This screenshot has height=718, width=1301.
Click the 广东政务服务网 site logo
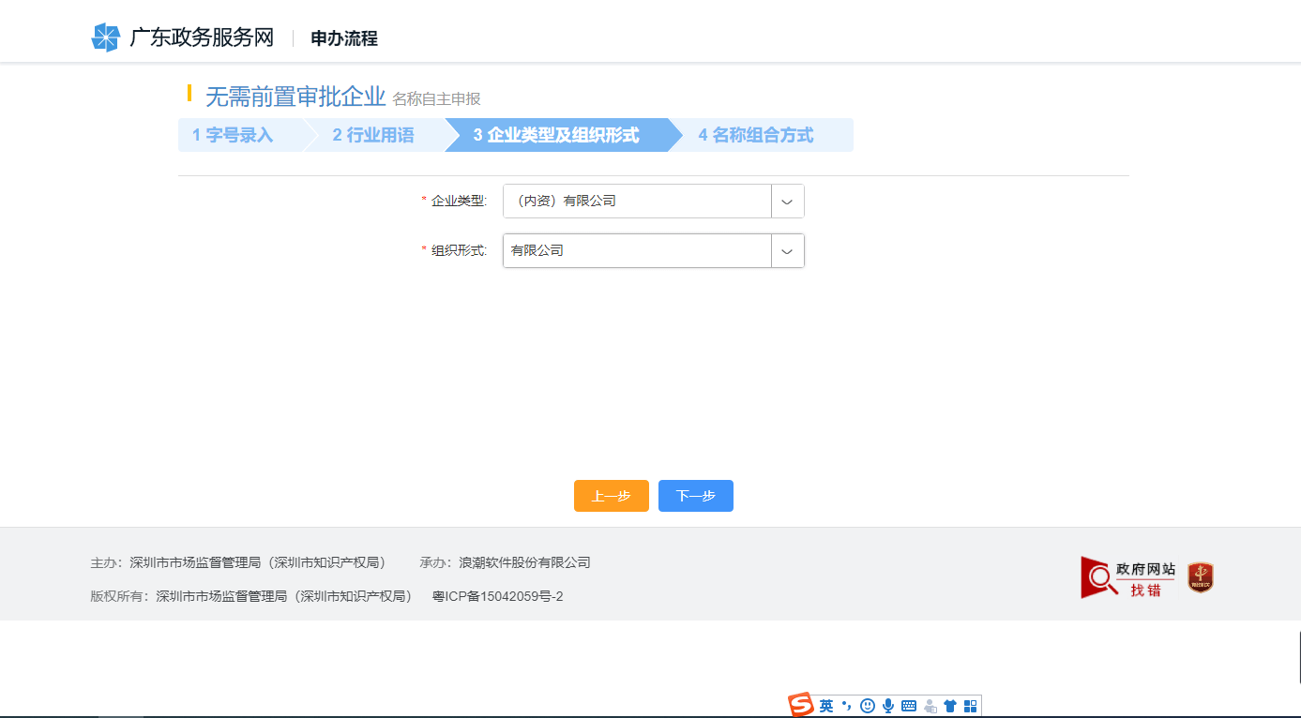(184, 37)
